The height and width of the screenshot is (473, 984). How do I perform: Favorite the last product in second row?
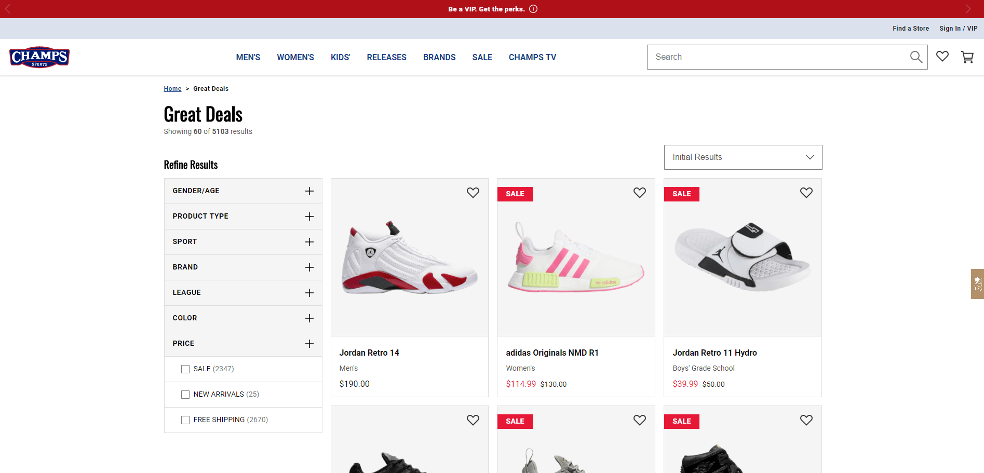(x=806, y=420)
